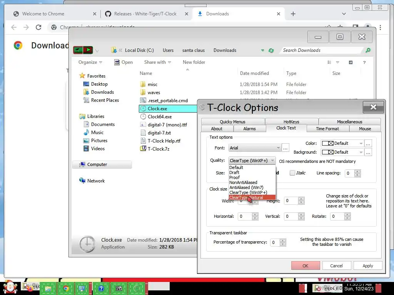Image resolution: width=394 pixels, height=295 pixels.
Task: Browse fonts with the ellipsis button
Action: coord(285,148)
